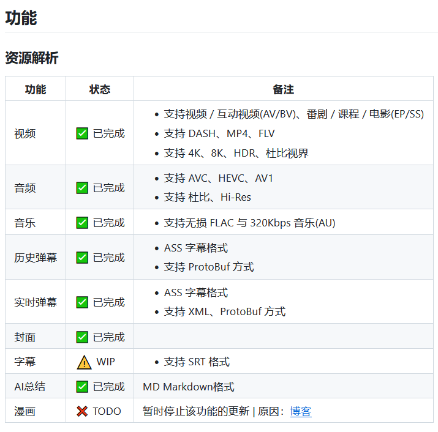Click the TODO status label
The image size is (438, 432).
pyautogui.click(x=107, y=412)
